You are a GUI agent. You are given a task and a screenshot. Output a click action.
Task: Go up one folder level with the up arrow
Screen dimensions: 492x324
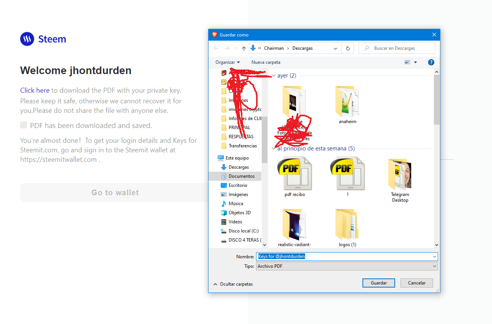[x=244, y=48]
